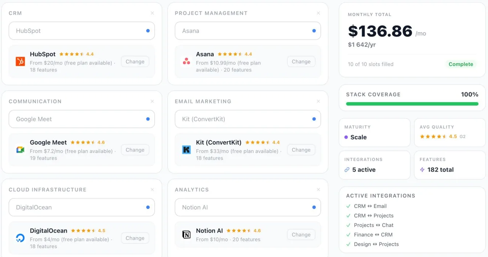Click the $1 642/yr yearly total

pos(362,45)
